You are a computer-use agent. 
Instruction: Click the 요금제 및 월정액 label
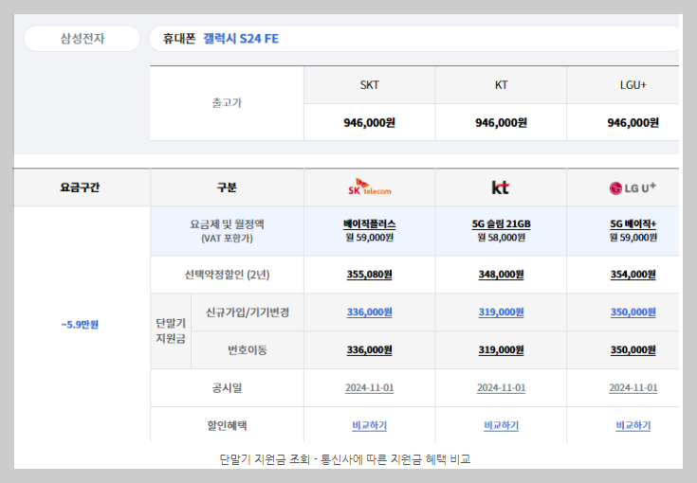[x=227, y=224]
